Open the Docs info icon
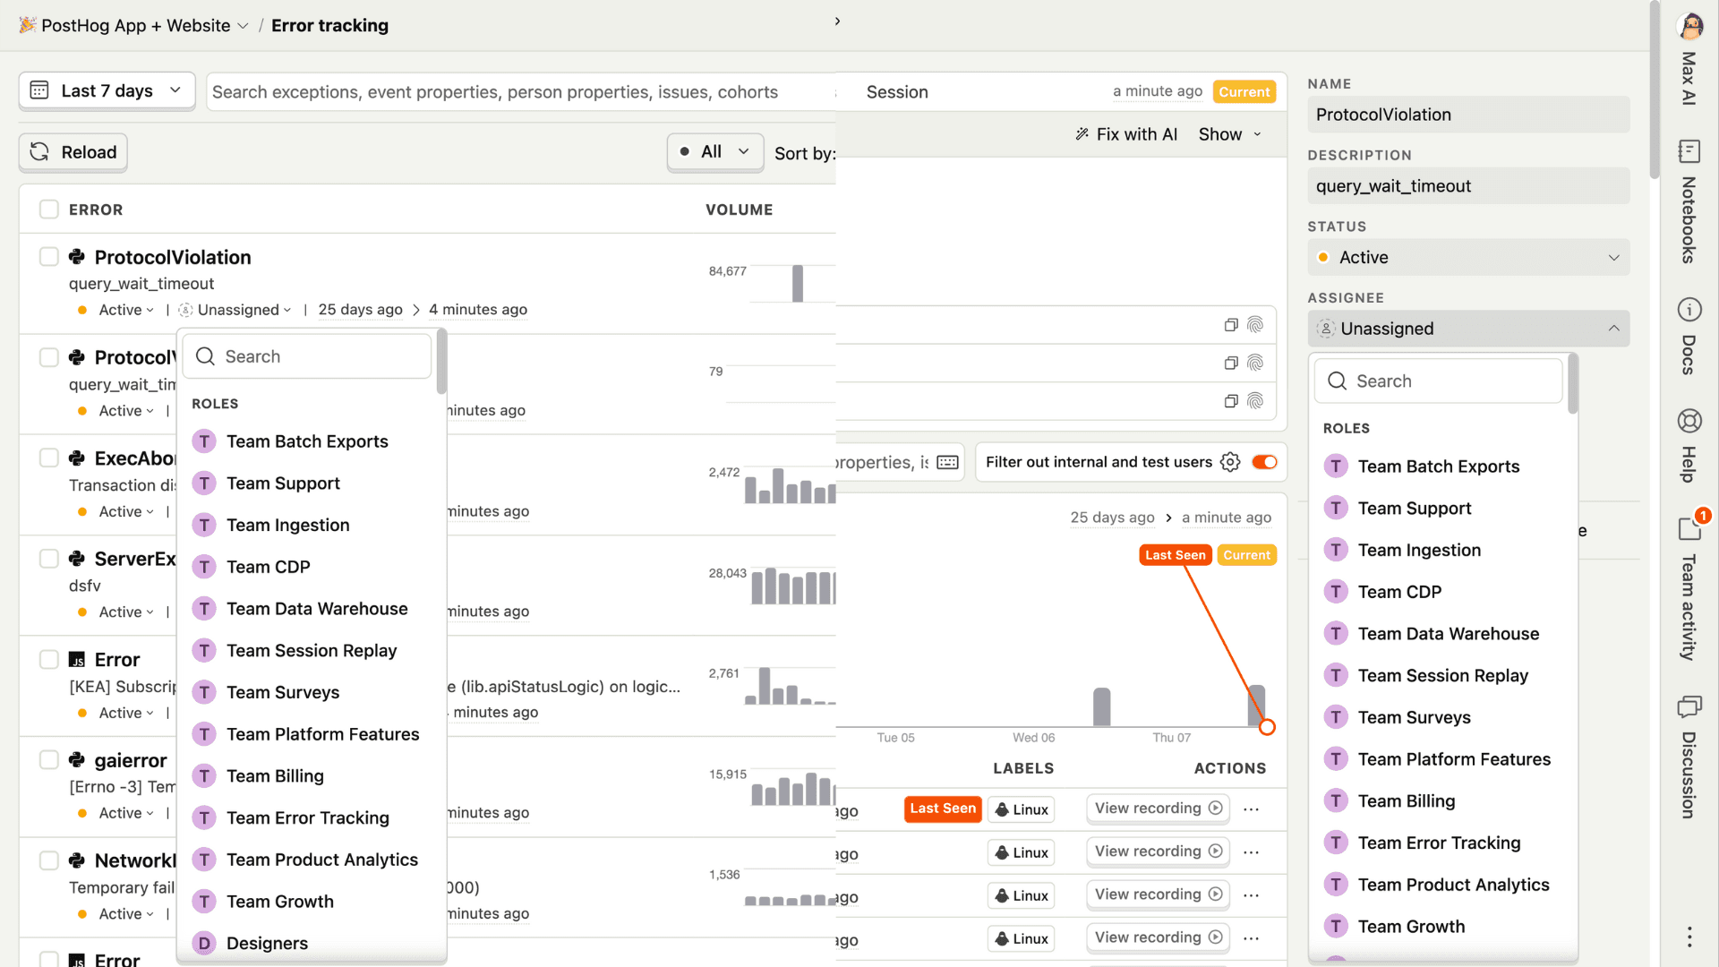The width and height of the screenshot is (1719, 967). (1689, 310)
